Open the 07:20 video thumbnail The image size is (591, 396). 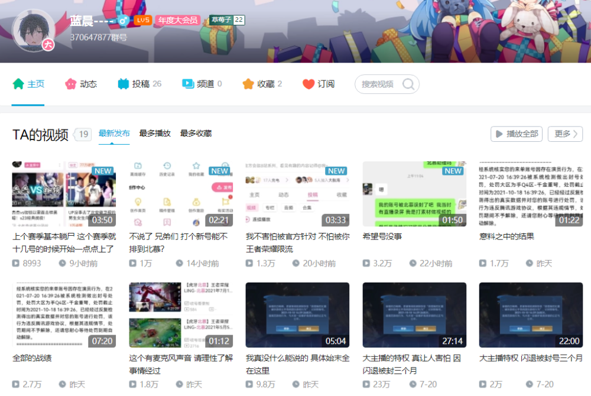coord(64,315)
